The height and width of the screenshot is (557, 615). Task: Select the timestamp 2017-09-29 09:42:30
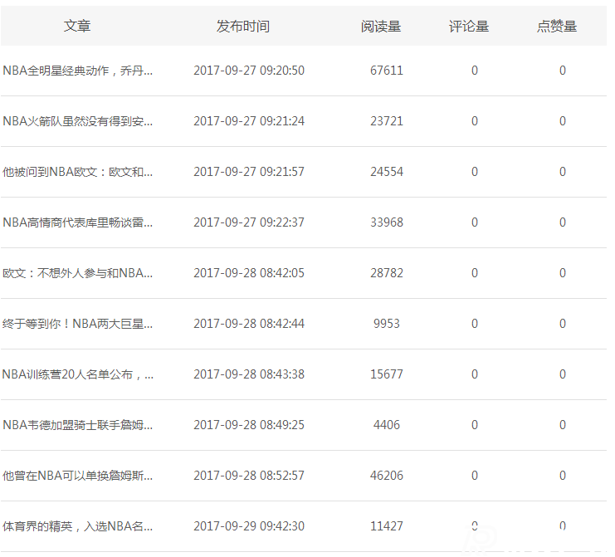249,526
